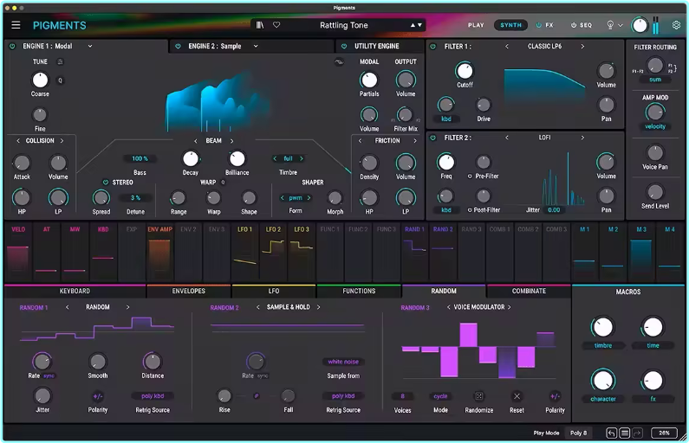This screenshot has width=689, height=443.
Task: Enable Post-Filter option in Filter 2
Action: click(470, 210)
